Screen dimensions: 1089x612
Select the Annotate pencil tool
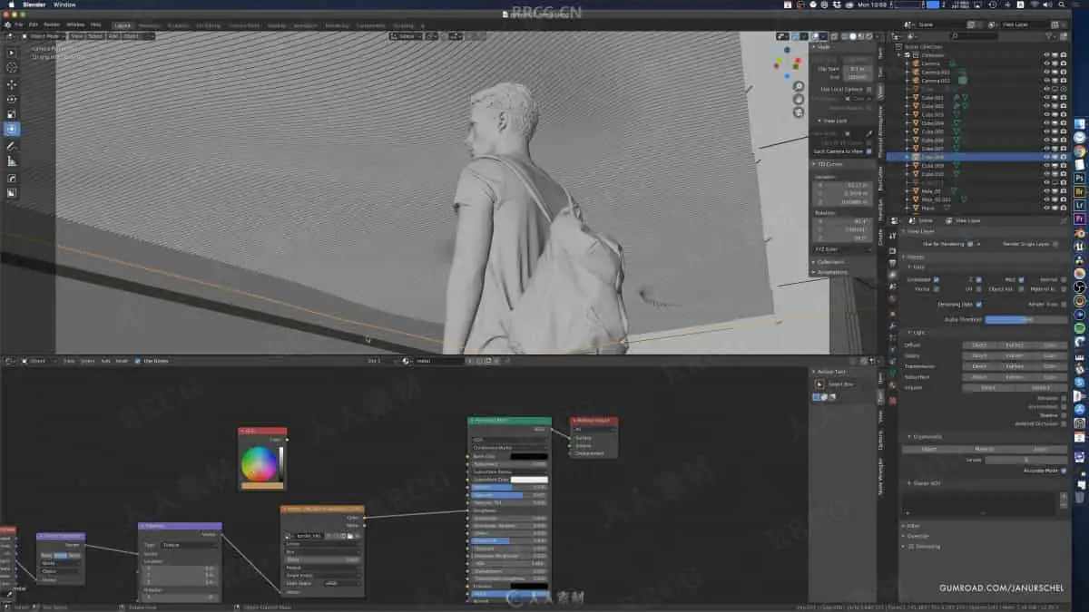click(x=12, y=146)
